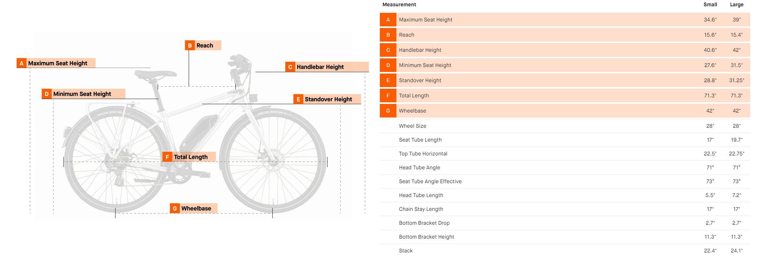Click the G badge in the Wheelbase row
The width and height of the screenshot is (760, 264).
click(388, 111)
